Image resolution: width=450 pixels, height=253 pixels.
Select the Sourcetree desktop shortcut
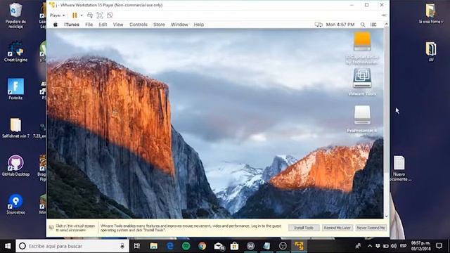(15, 205)
